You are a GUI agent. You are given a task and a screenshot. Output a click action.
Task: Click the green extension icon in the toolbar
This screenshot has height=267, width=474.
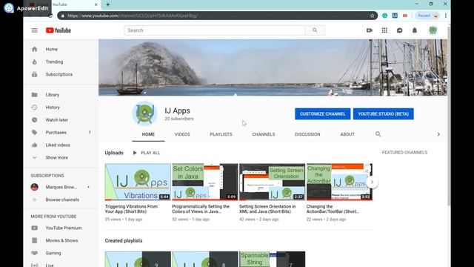384,16
